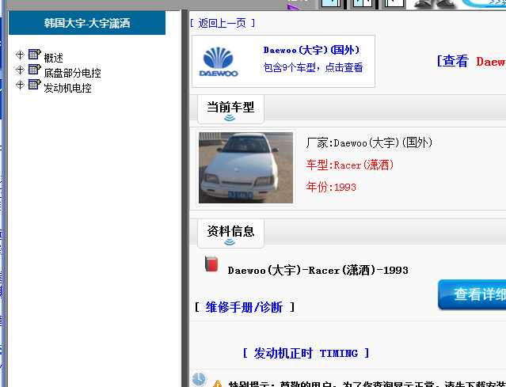This screenshot has height=387, width=506.
Task: Select the 概述 tree item
Action: pyautogui.click(x=54, y=58)
